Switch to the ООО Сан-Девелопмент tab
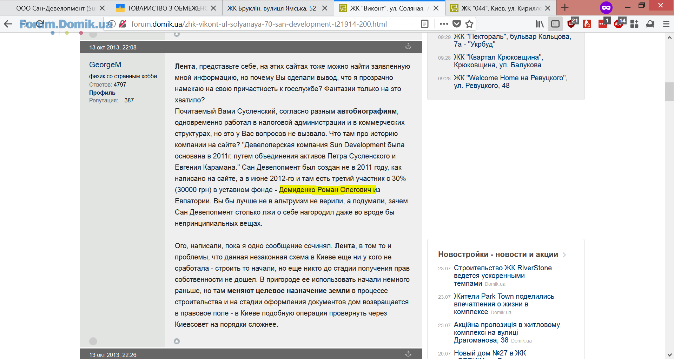 click(x=55, y=8)
